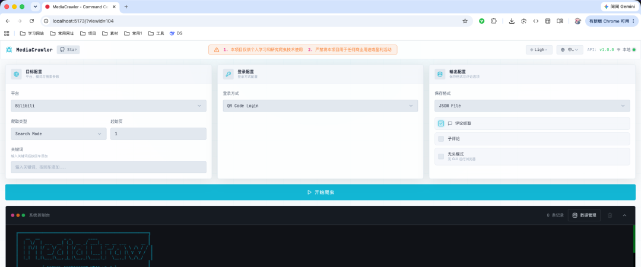Click the GitHub Star button
Screen dimensions: 641x267
(68, 49)
